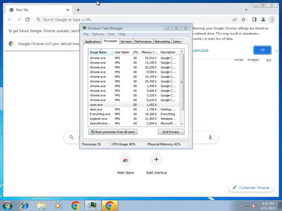Select the SearchProtoc... process row
The width and height of the screenshot is (282, 211).
pos(134,123)
